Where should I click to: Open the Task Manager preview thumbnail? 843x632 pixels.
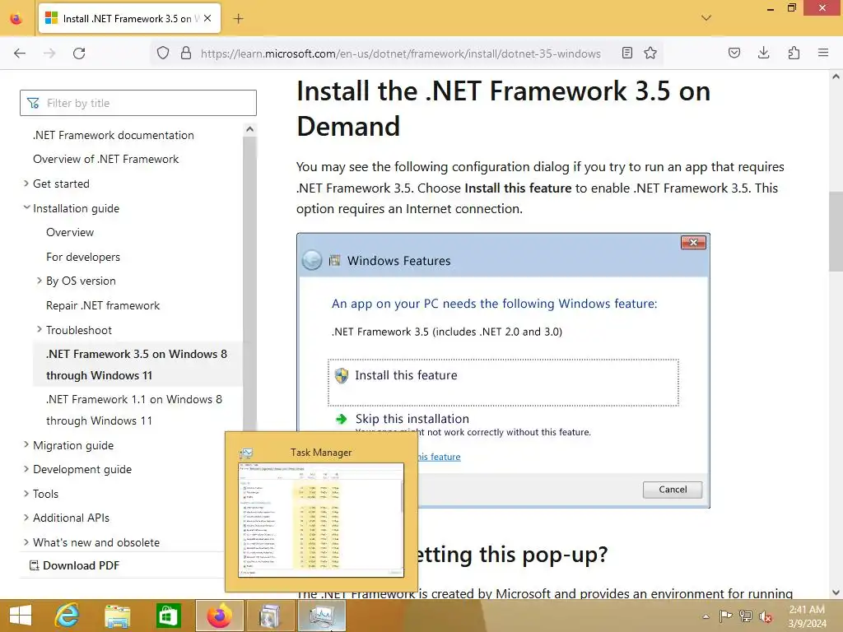click(x=321, y=520)
